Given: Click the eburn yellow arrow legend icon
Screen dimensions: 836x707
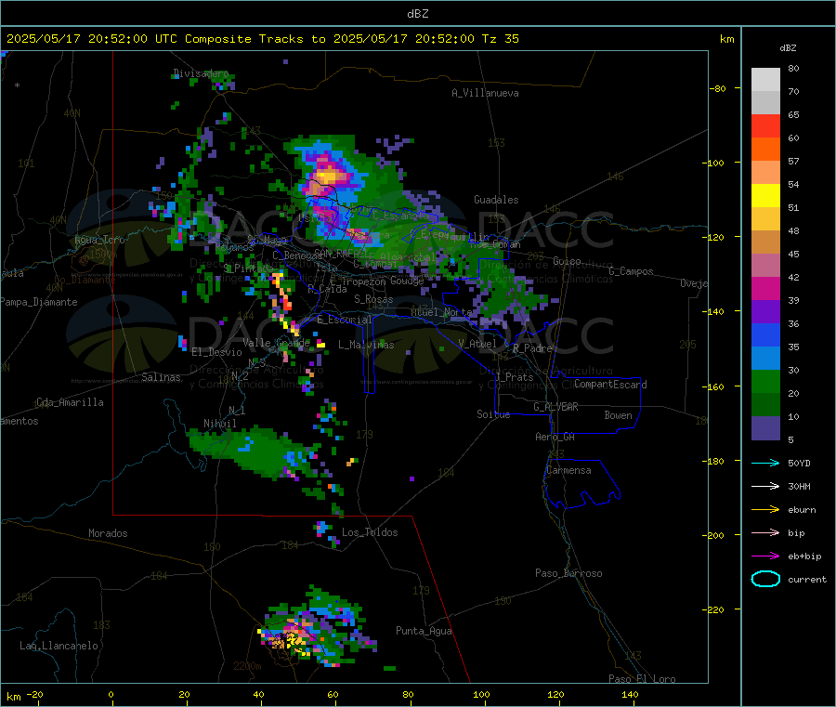Looking at the screenshot, I should click(765, 510).
